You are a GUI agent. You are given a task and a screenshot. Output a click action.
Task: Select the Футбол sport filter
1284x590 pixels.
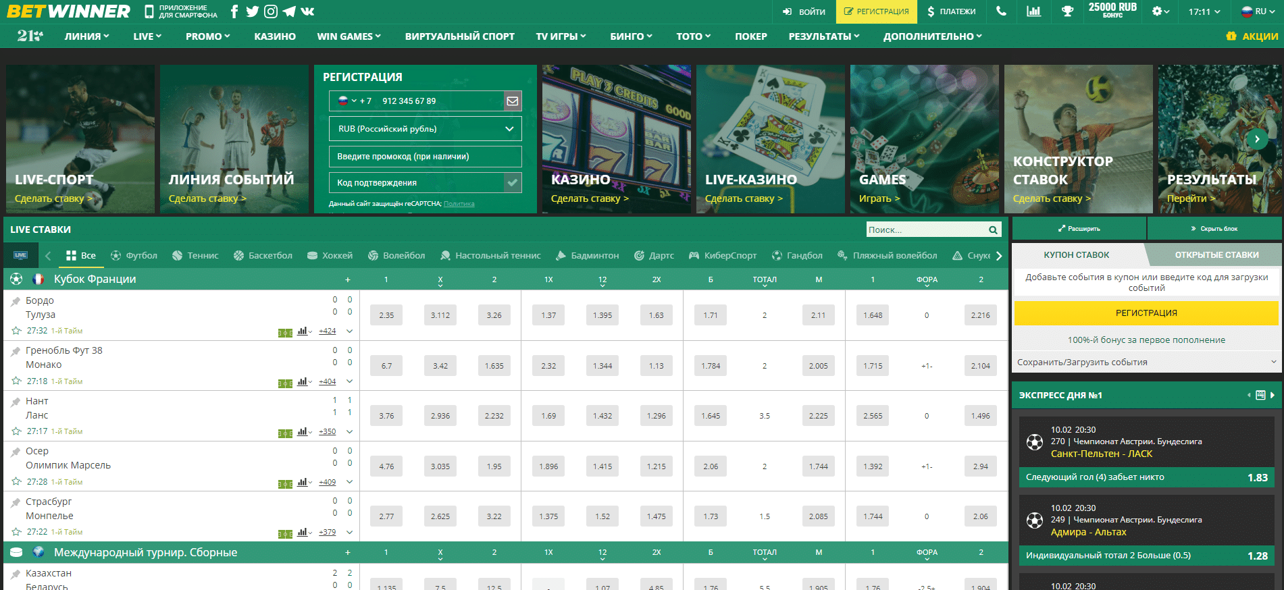[134, 256]
